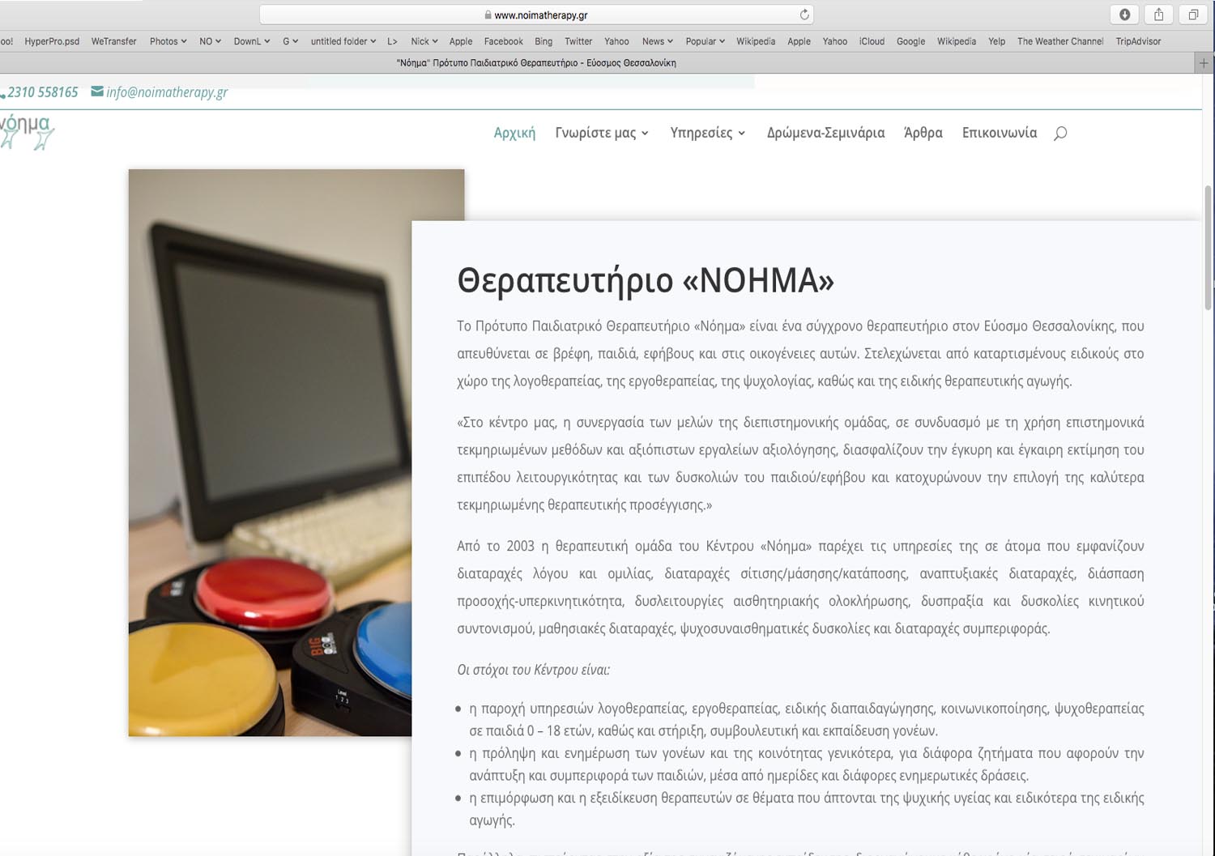Show all tabs overview icon
Viewport: 1215px width, 856px height.
pyautogui.click(x=1193, y=15)
